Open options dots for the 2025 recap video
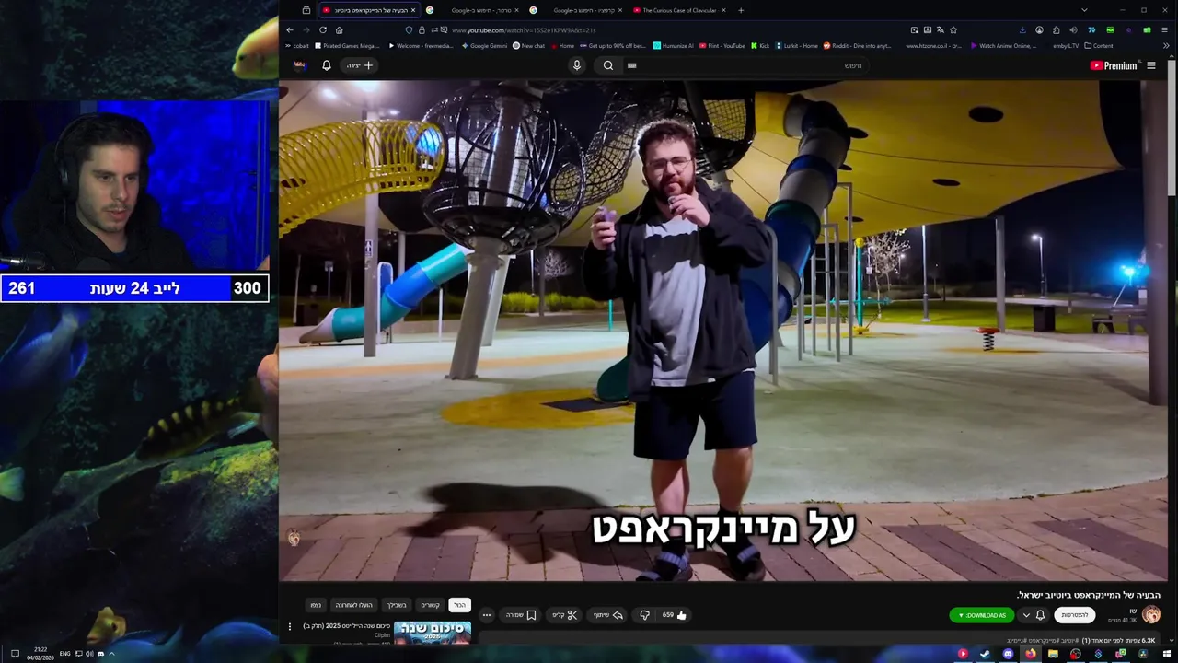 click(290, 627)
